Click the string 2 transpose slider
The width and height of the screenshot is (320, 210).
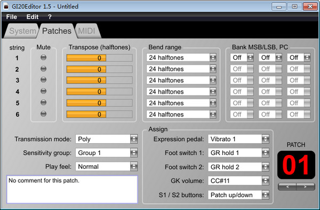pyautogui.click(x=99, y=69)
